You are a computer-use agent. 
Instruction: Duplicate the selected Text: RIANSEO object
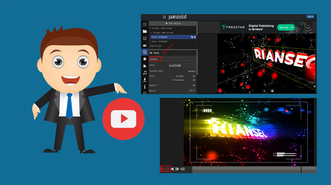(192, 37)
